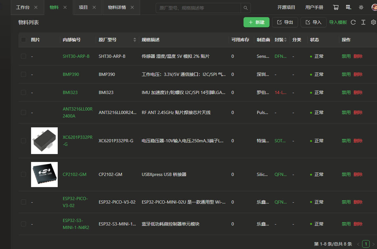This screenshot has height=249, width=377.
Task: Open the ESP32-PICO-V3-02 internal number link
Action: click(75, 202)
